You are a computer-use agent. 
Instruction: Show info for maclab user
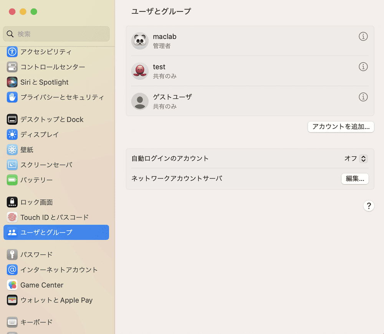tap(363, 36)
